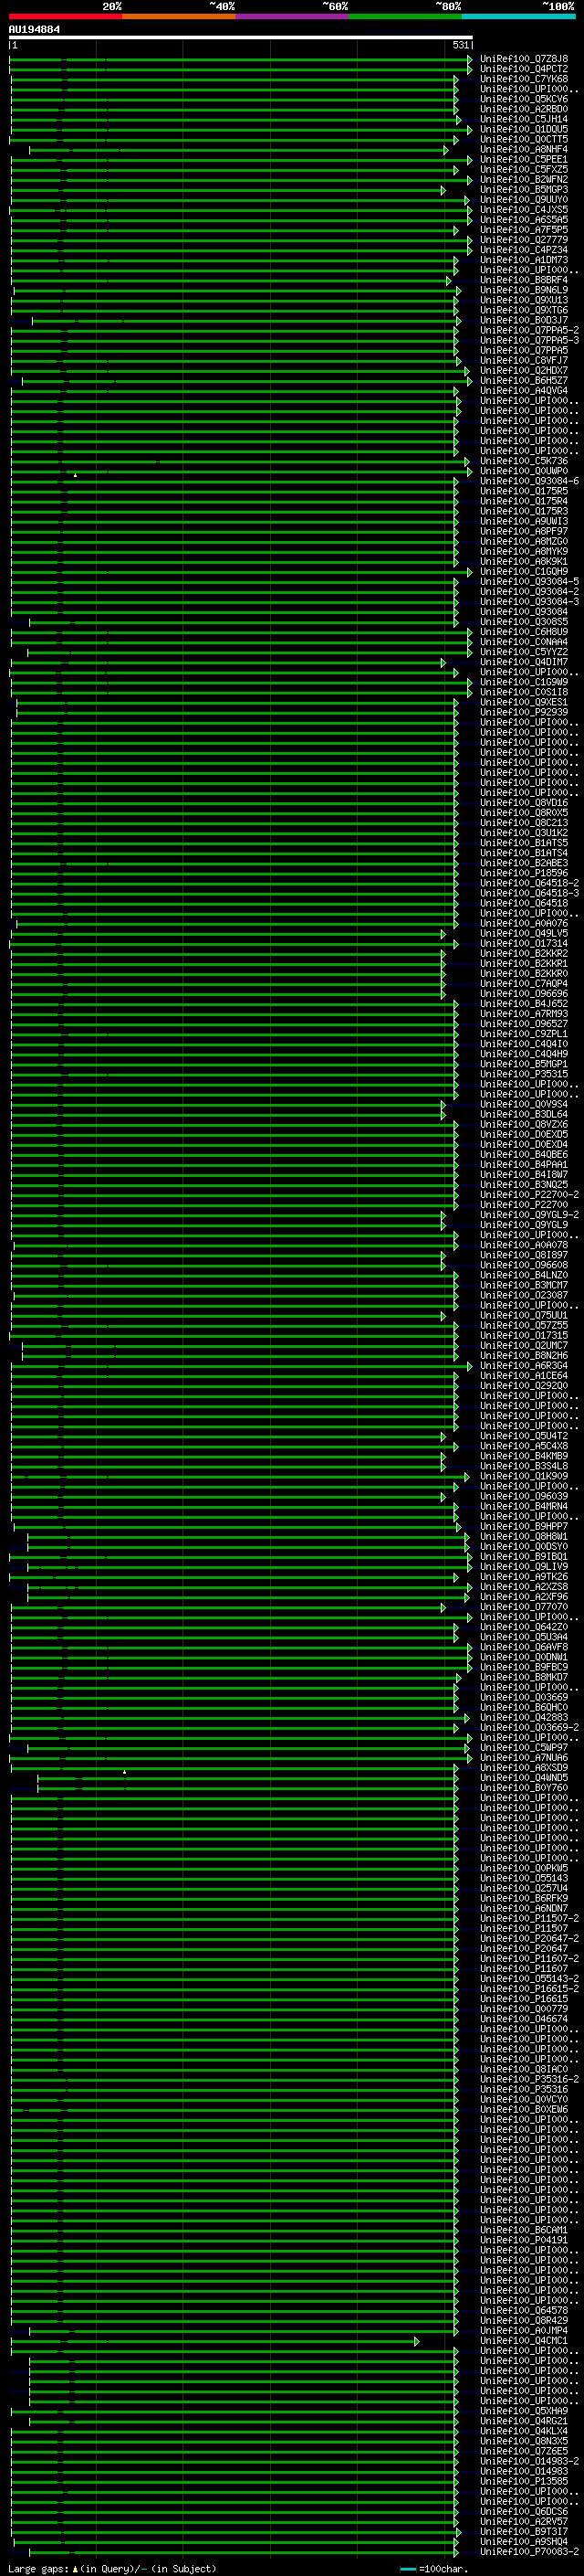Viewport: 584px width, 2576px height.
Task: Select hit UniRef100_P92939
Action: 524,712
